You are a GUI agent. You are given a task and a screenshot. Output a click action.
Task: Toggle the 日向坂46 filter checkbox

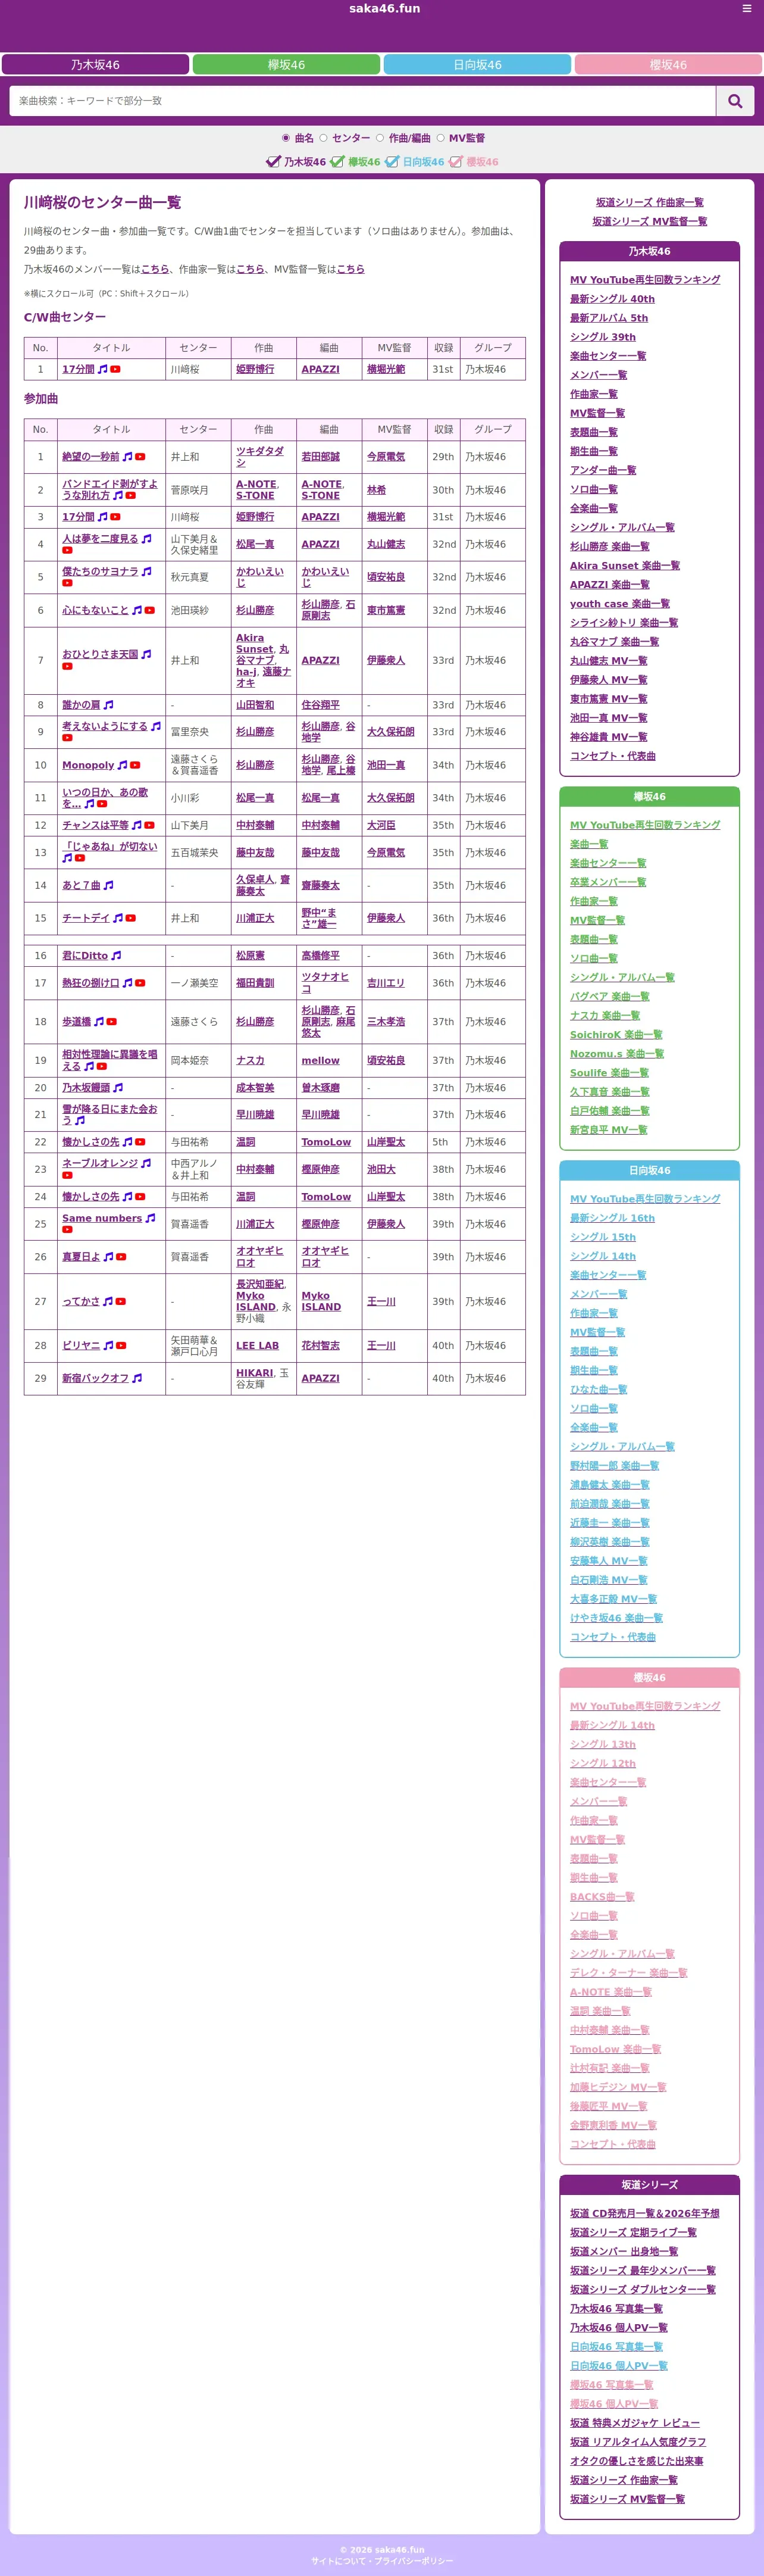[392, 161]
